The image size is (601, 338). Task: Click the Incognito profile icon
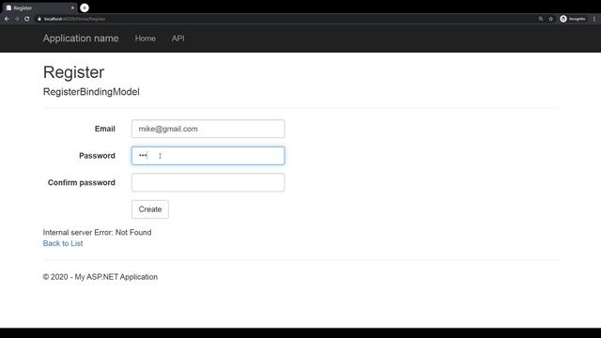coord(573,19)
